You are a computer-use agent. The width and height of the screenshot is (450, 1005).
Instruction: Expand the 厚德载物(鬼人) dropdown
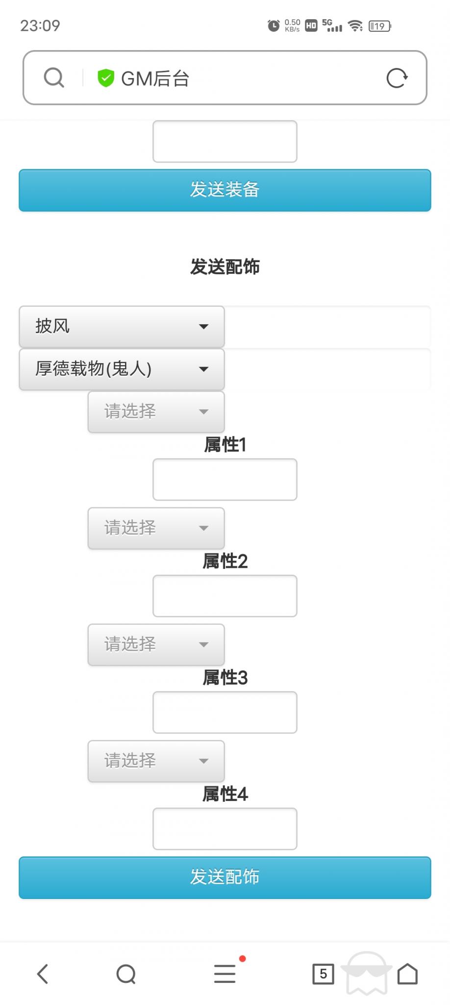click(121, 369)
